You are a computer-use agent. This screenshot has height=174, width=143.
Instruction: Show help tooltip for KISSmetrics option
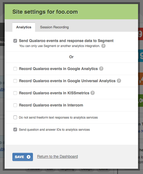coord(92,93)
